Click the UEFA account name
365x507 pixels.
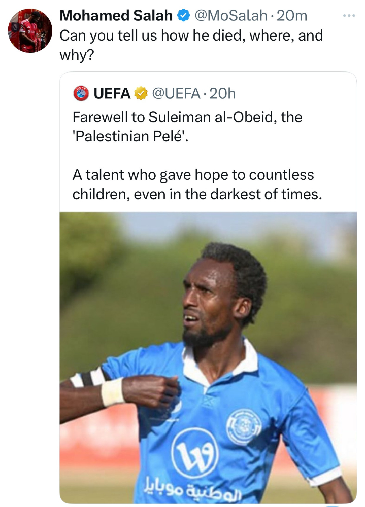[112, 93]
